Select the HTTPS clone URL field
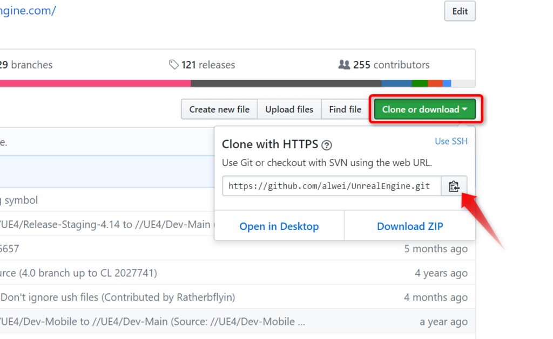This screenshot has width=553, height=339. 332,186
